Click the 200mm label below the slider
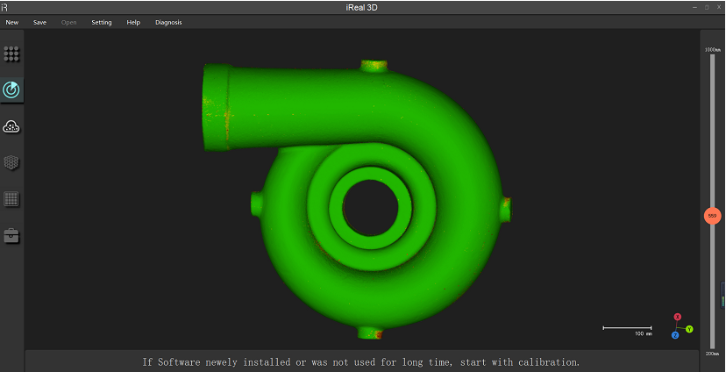726x372 pixels. (712, 354)
